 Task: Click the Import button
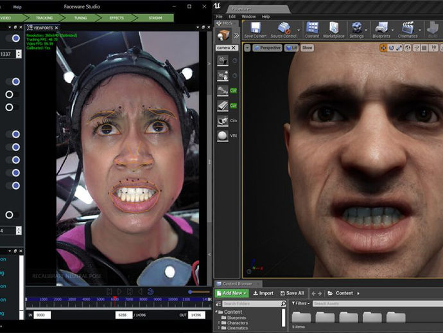coord(263,293)
